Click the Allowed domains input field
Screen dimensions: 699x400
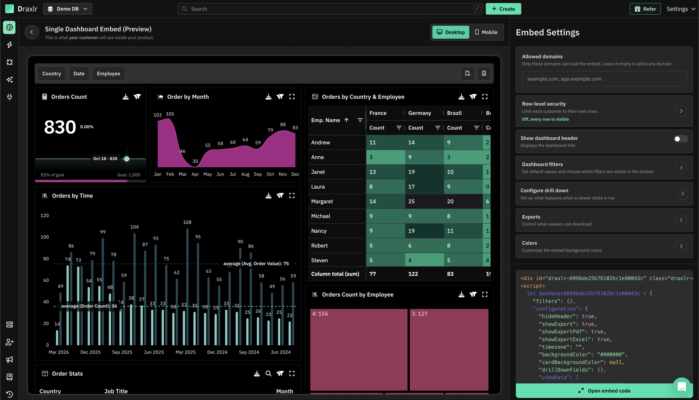click(604, 79)
